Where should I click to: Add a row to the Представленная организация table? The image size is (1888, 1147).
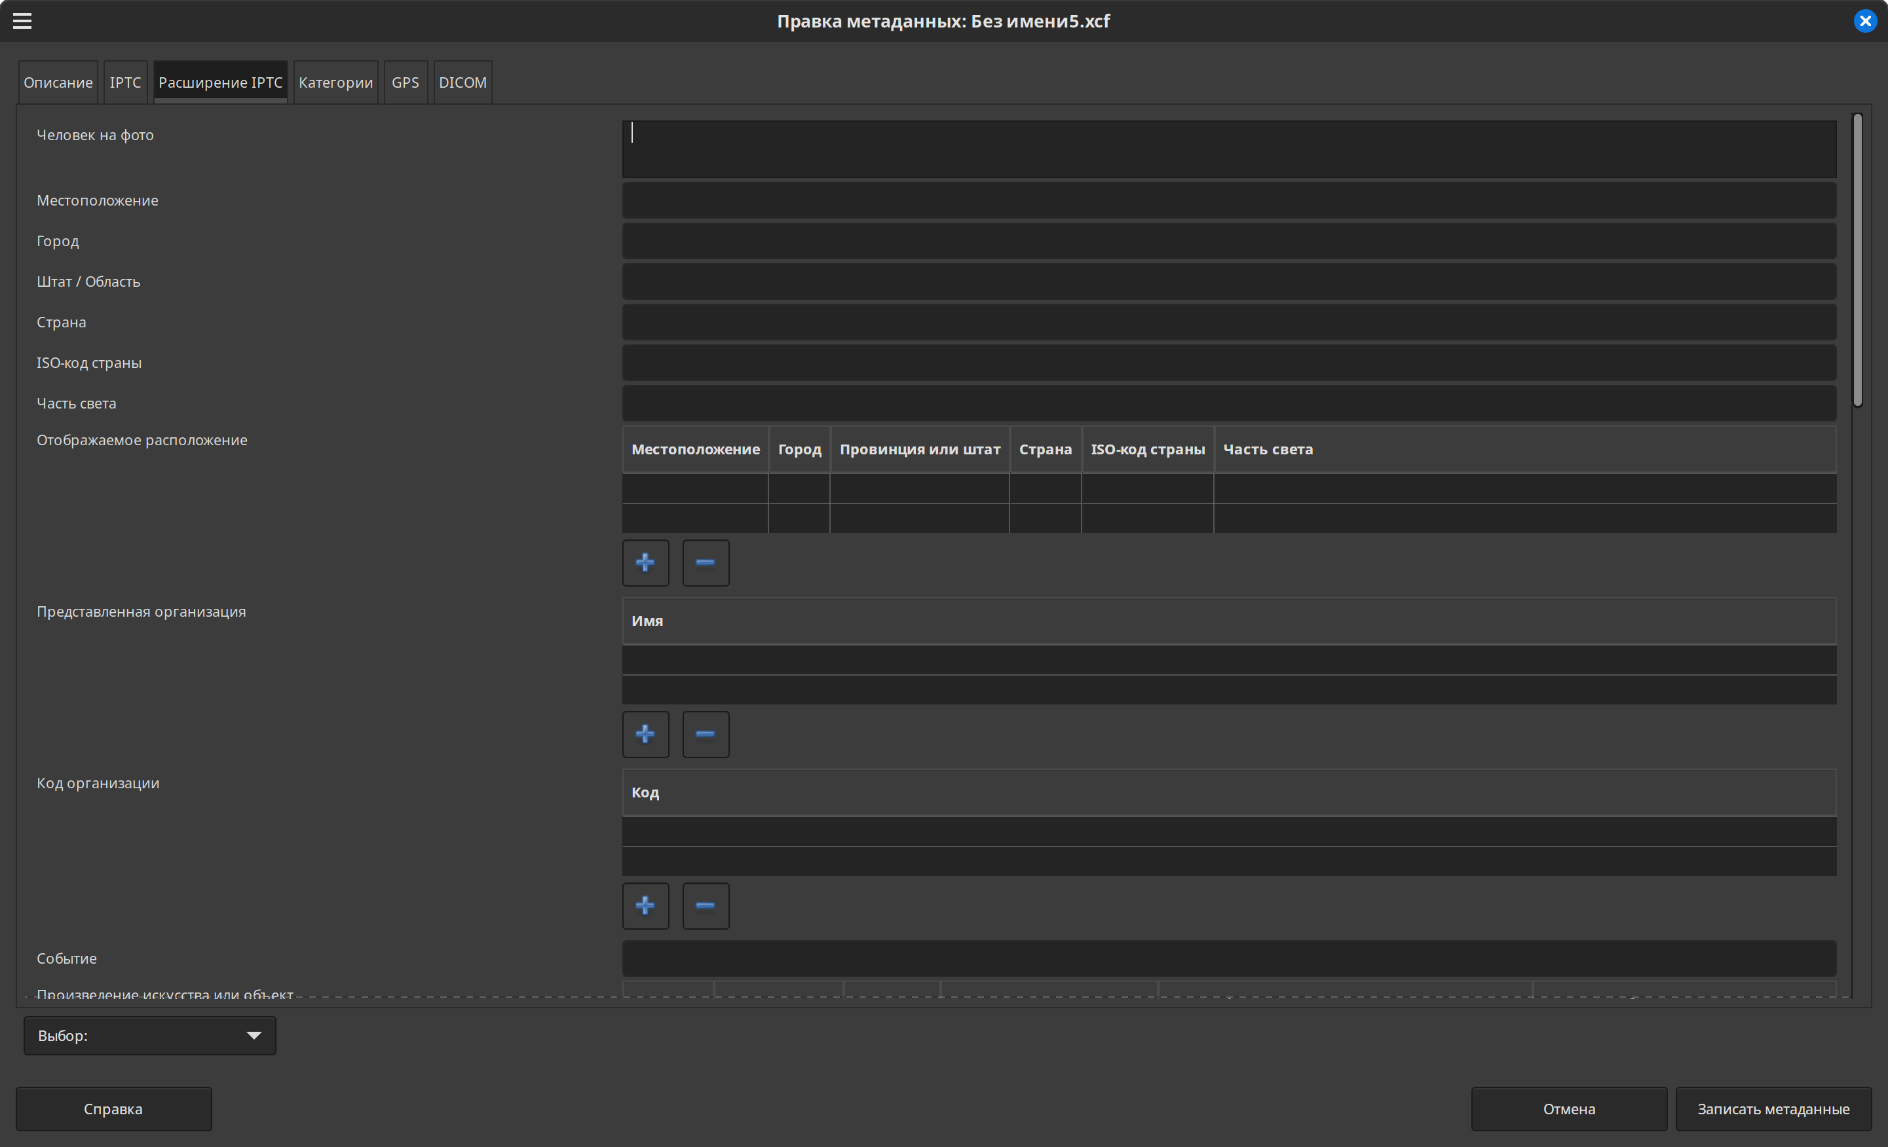(x=645, y=735)
